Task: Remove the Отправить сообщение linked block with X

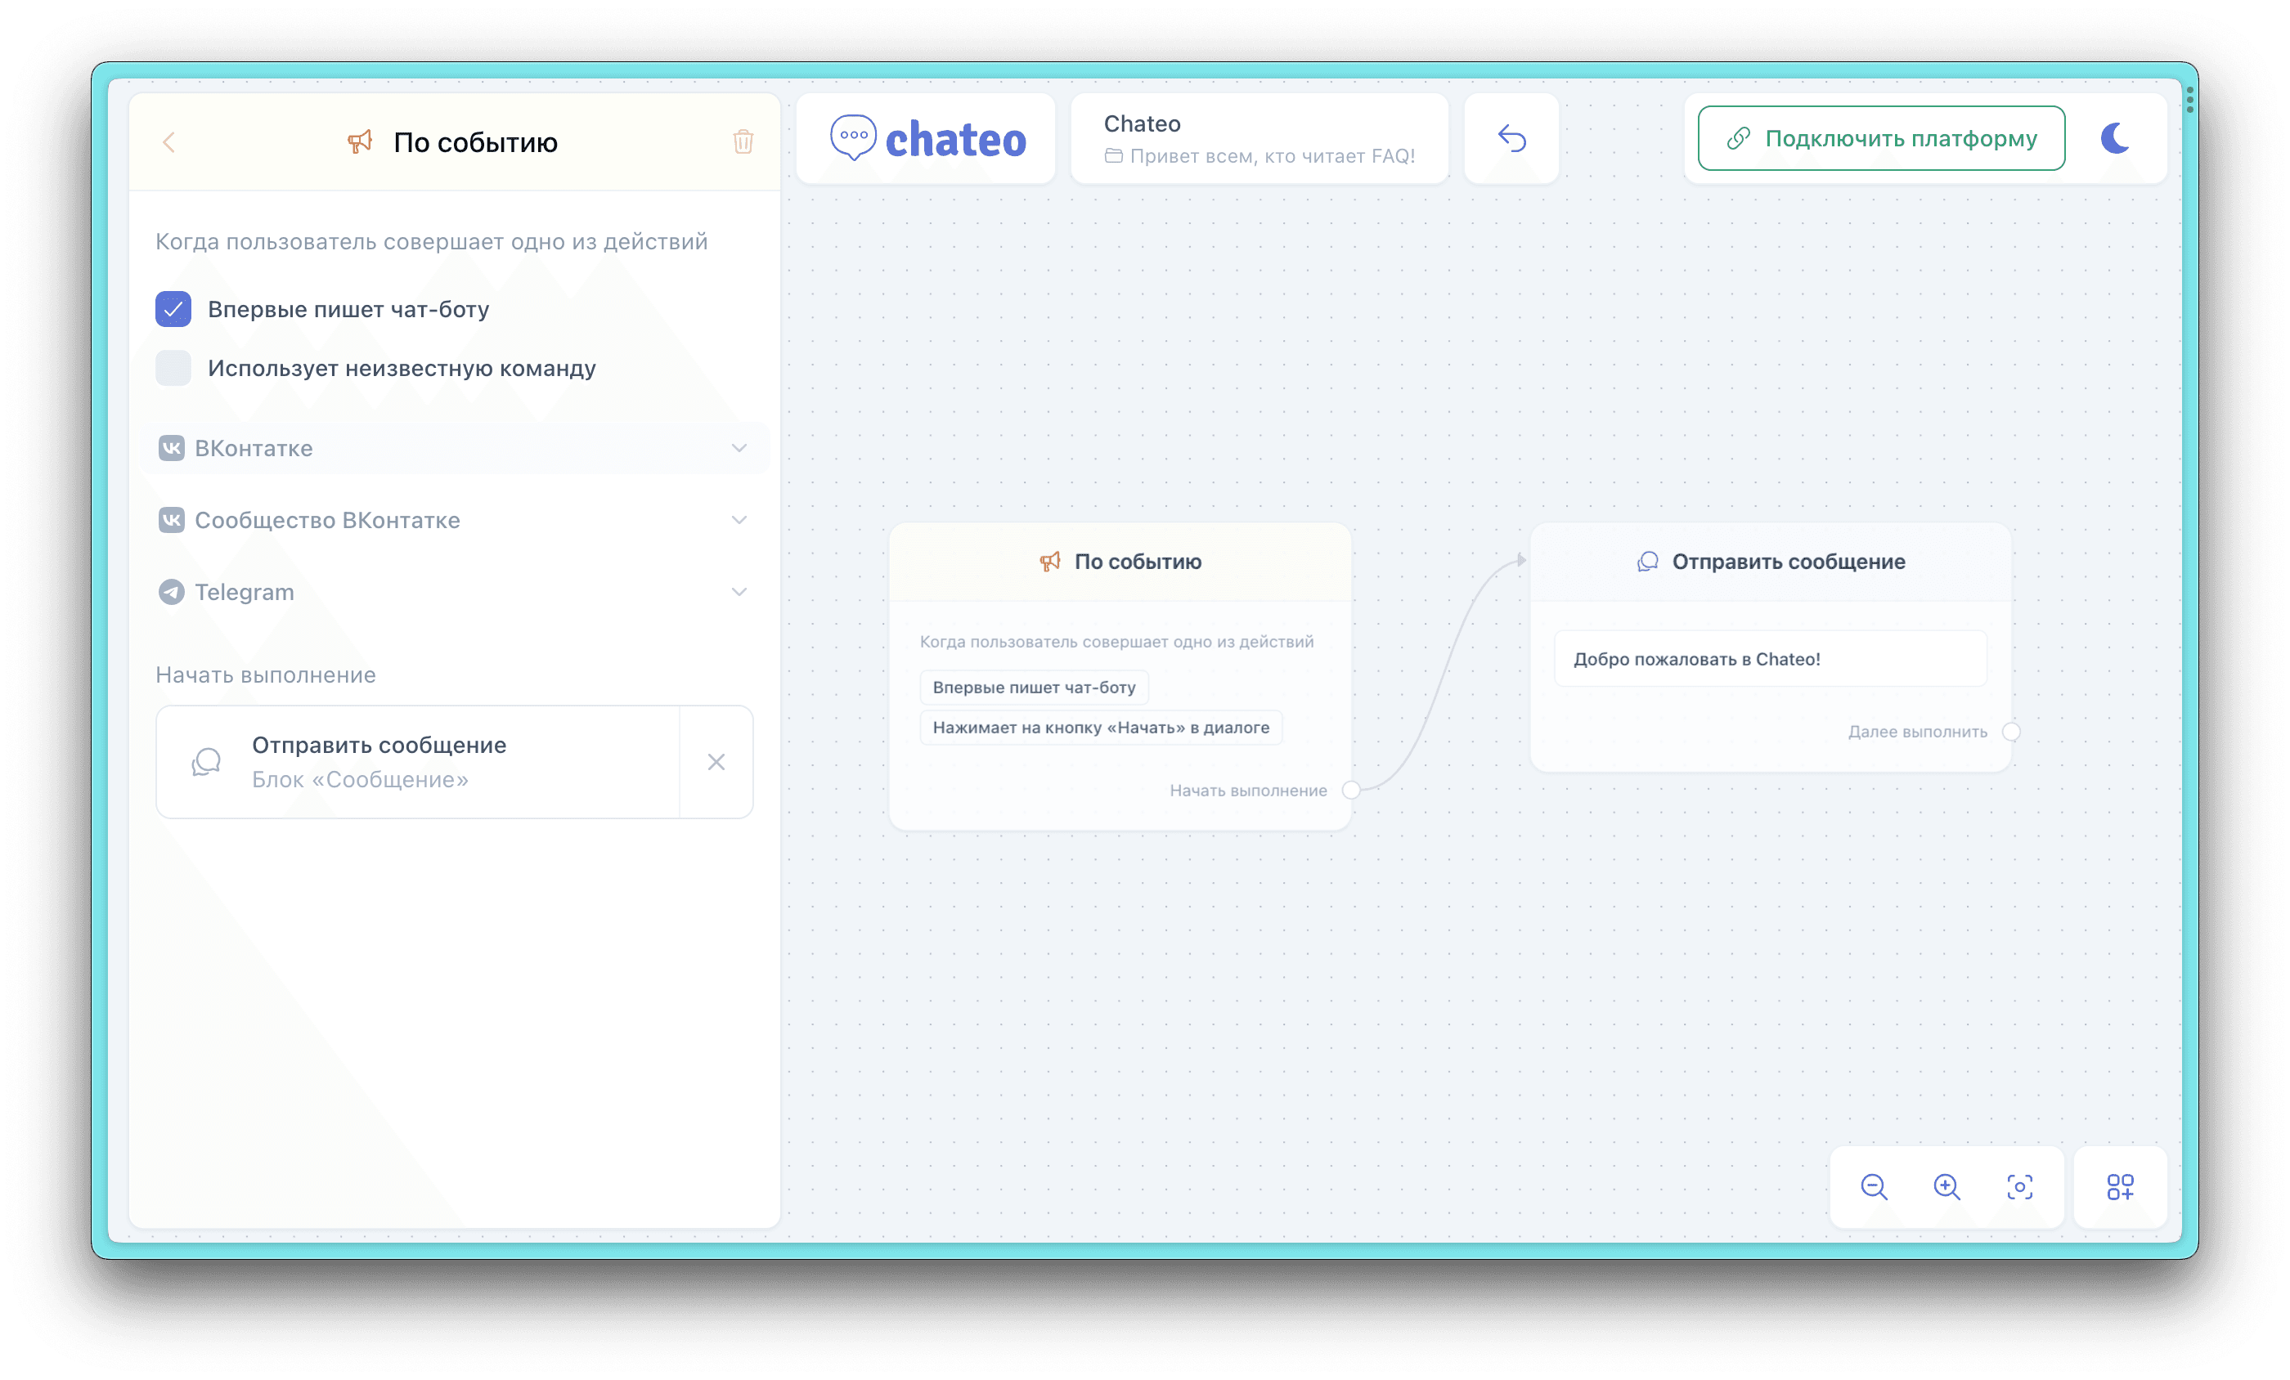Action: 716,762
